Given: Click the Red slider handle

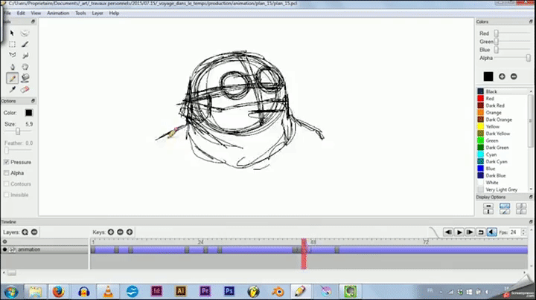Looking at the screenshot, I should click(497, 33).
